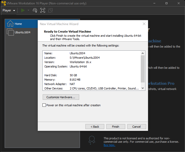Screen dimensions: 185x152
Task: Select the Hard Disk value 50 GB
Action: (x=73, y=75)
